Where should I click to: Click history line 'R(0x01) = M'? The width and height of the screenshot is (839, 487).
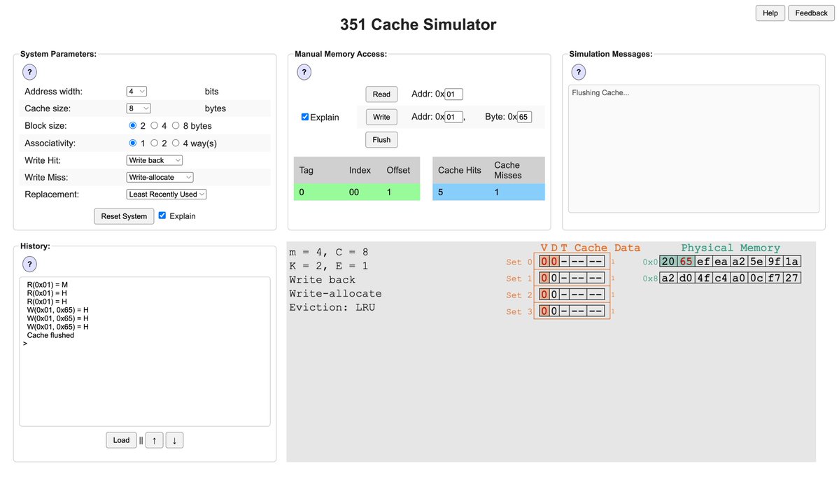coord(48,285)
